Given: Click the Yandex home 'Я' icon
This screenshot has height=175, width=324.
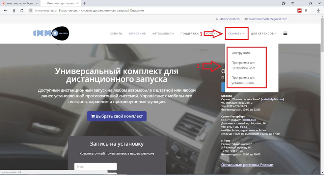Looking at the screenshot, I should pyautogui.click(x=13, y=10).
